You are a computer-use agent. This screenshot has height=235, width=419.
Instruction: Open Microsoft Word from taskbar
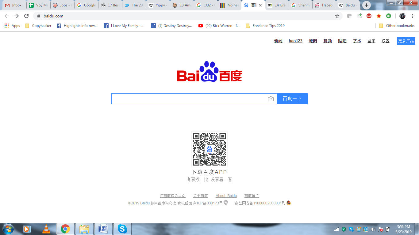pyautogui.click(x=103, y=229)
